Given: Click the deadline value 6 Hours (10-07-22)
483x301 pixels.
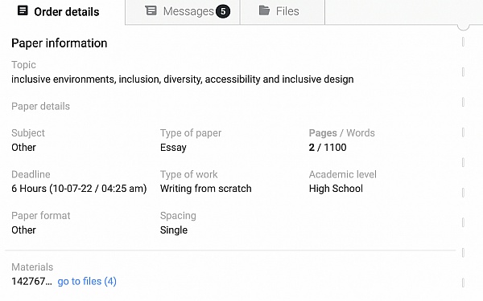Looking at the screenshot, I should point(79,189).
